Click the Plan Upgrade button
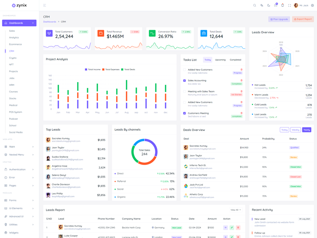The height and width of the screenshot is (238, 317). pyautogui.click(x=279, y=19)
